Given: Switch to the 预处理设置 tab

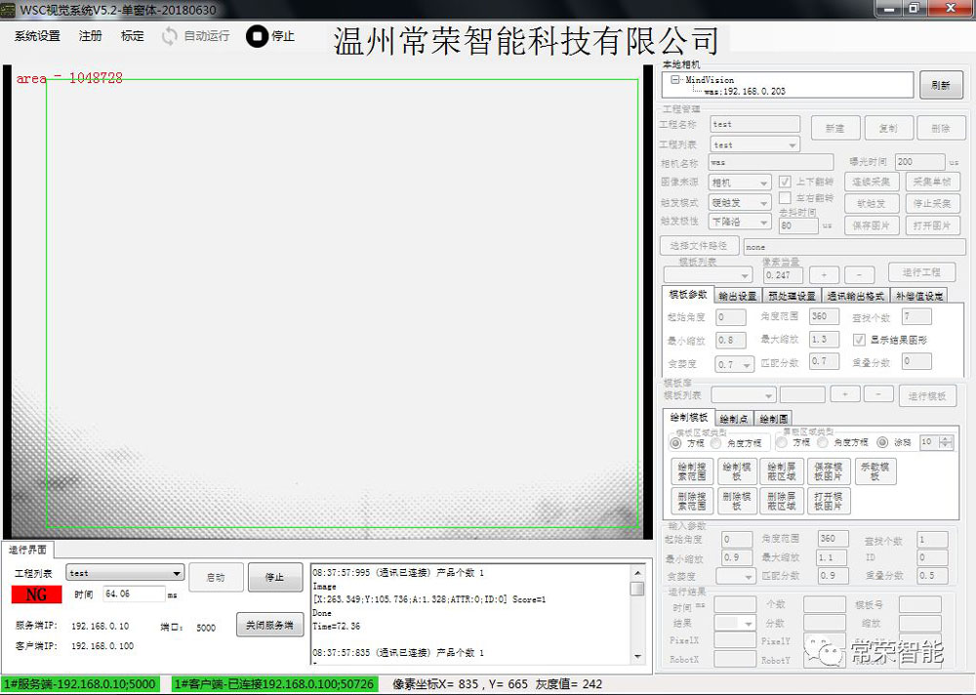Looking at the screenshot, I should pos(792,296).
